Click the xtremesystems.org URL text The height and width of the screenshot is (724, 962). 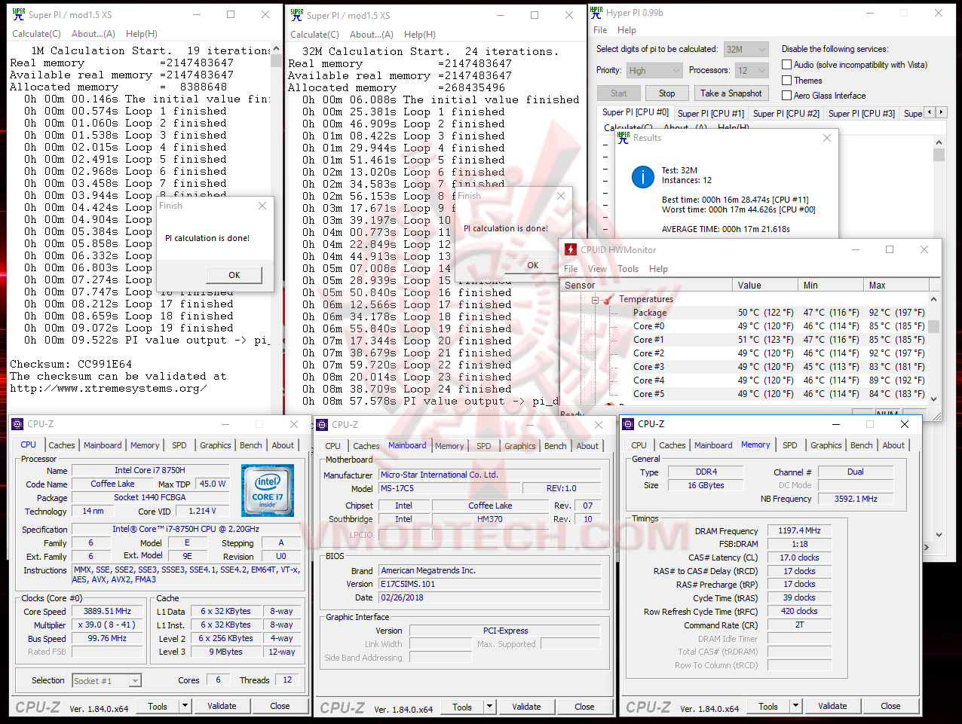(x=109, y=388)
